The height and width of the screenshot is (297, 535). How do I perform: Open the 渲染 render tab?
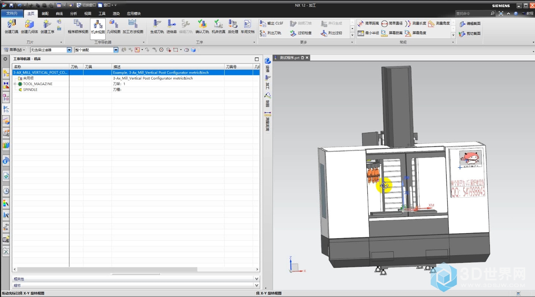pyautogui.click(x=116, y=14)
